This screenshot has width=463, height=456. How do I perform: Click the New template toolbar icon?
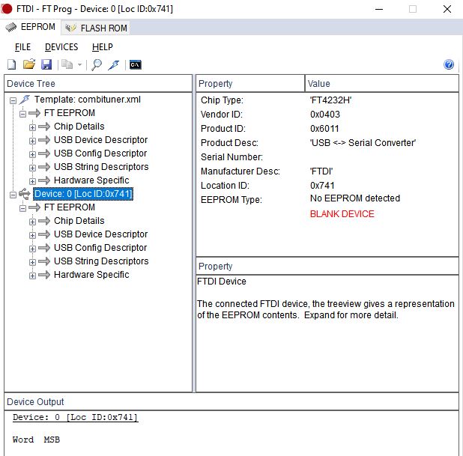click(x=12, y=64)
